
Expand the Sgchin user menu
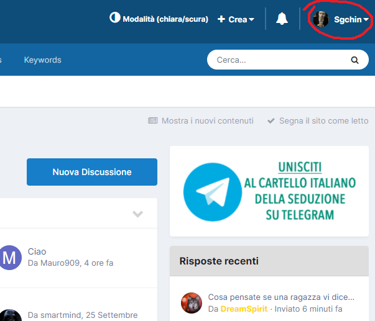[351, 20]
